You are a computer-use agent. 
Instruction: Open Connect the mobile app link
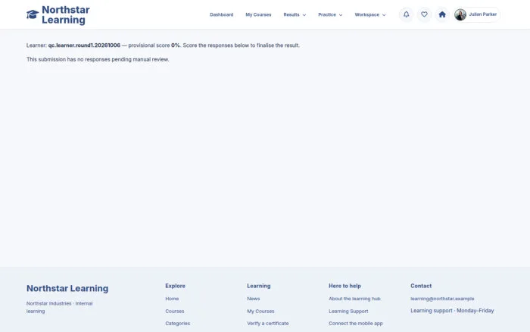pos(356,323)
